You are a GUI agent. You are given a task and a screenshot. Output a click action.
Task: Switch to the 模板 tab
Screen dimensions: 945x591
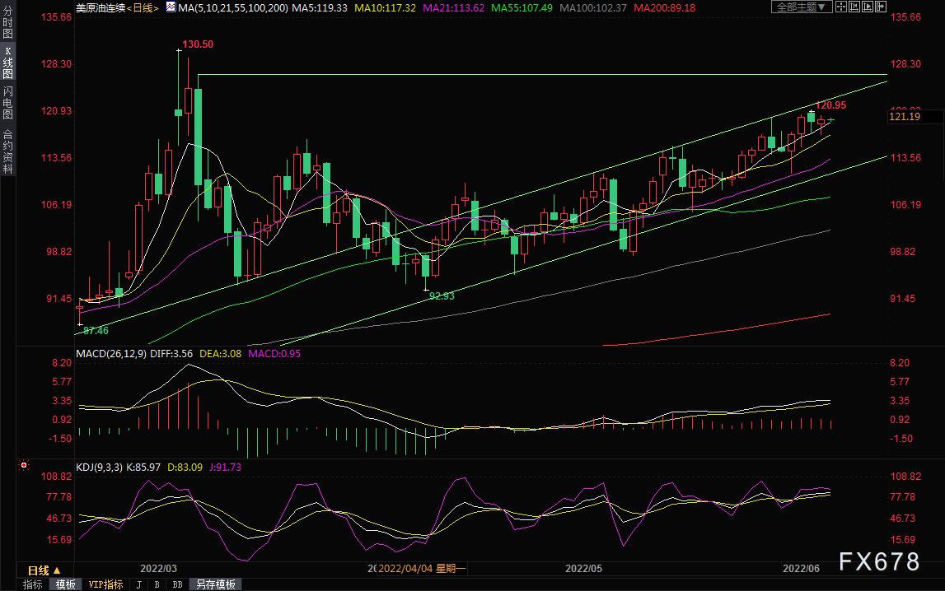[x=66, y=584]
